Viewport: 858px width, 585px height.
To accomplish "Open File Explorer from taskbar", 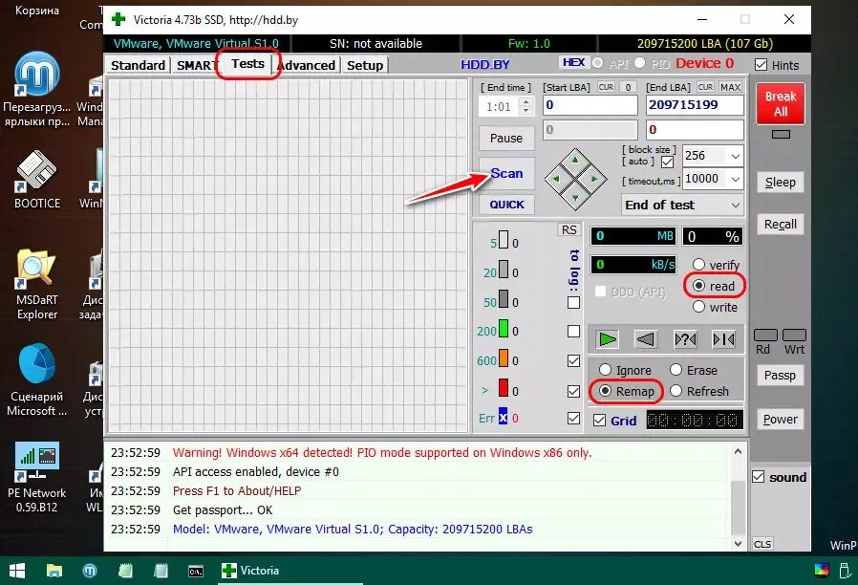I will 54,571.
